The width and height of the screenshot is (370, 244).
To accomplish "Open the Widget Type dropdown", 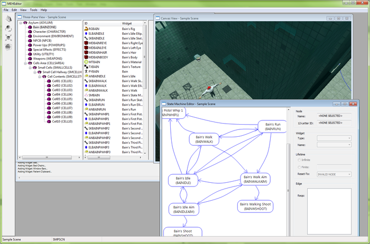I will (x=334, y=138).
